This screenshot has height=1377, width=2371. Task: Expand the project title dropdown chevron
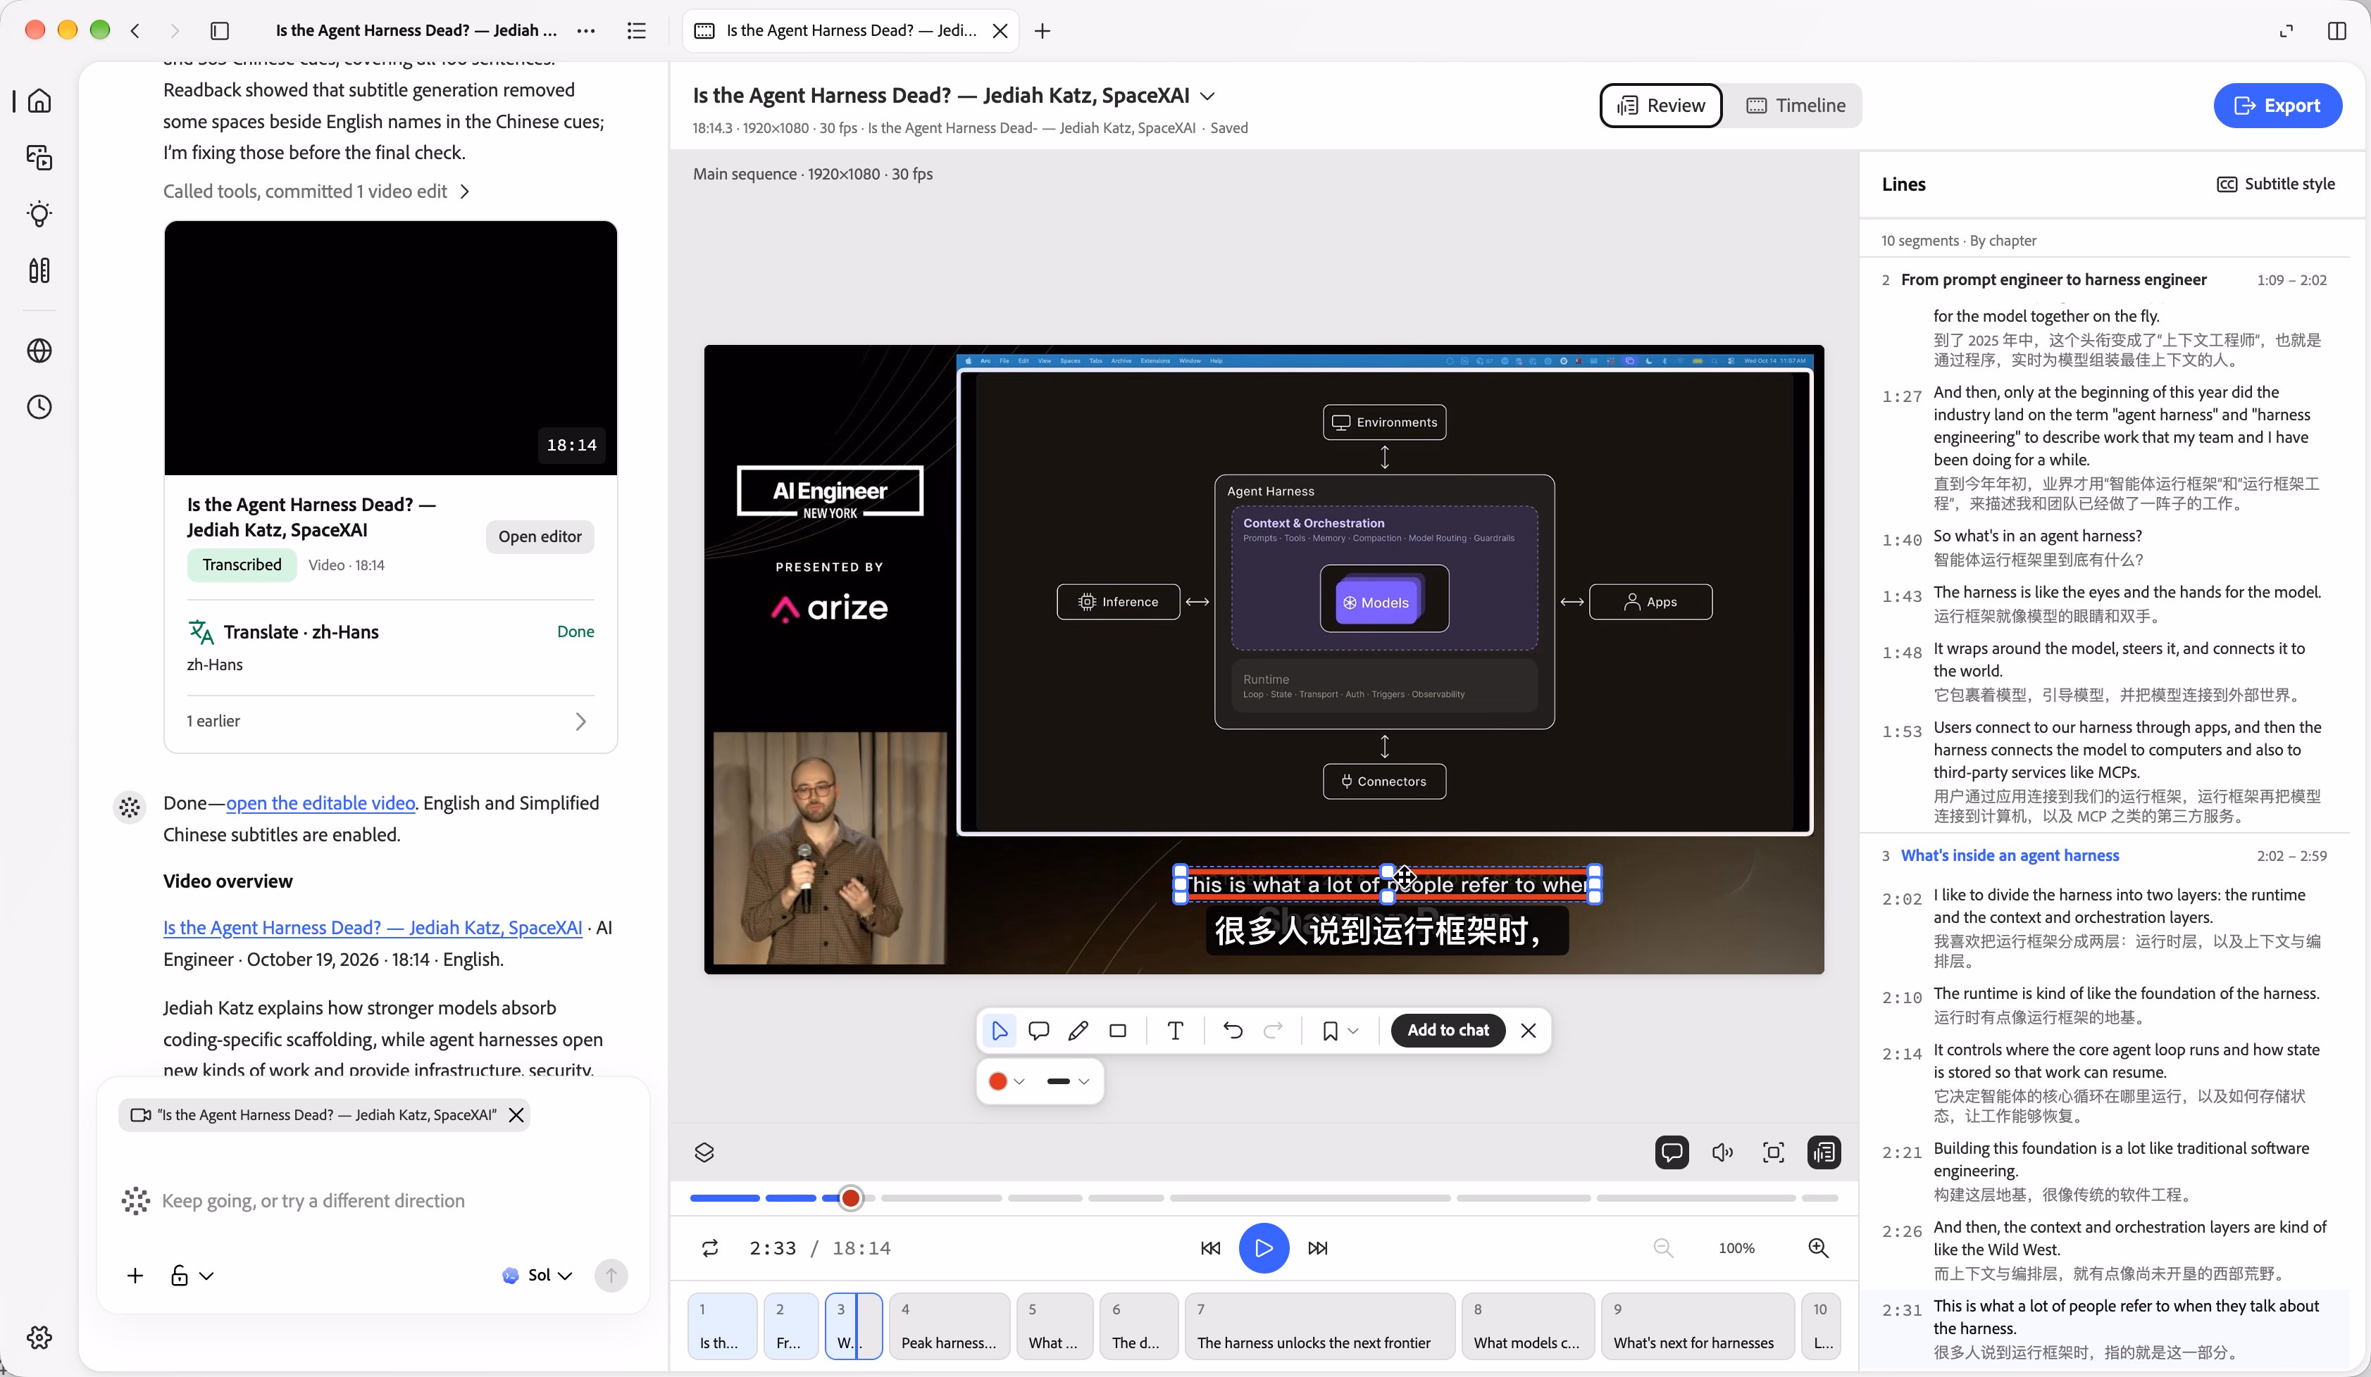[1208, 96]
